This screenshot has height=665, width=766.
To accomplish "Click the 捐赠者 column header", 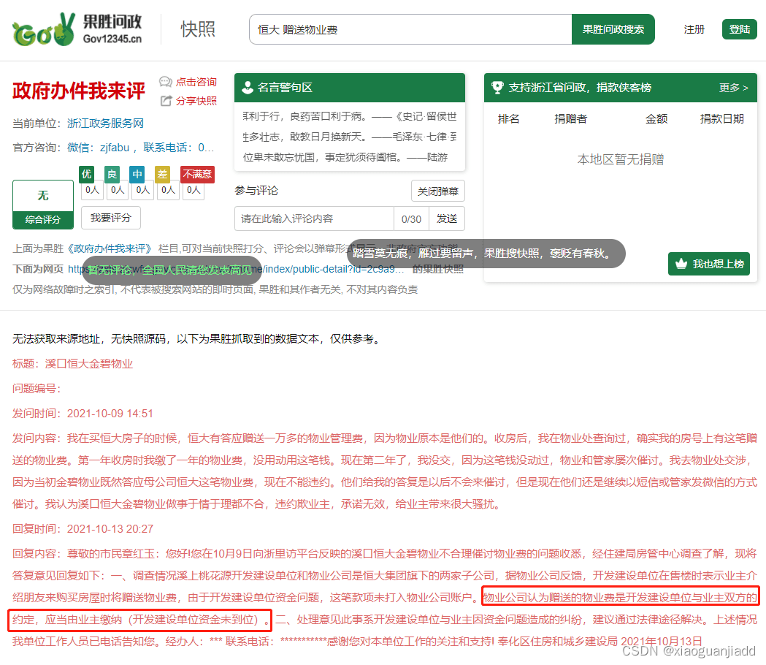I will (570, 119).
